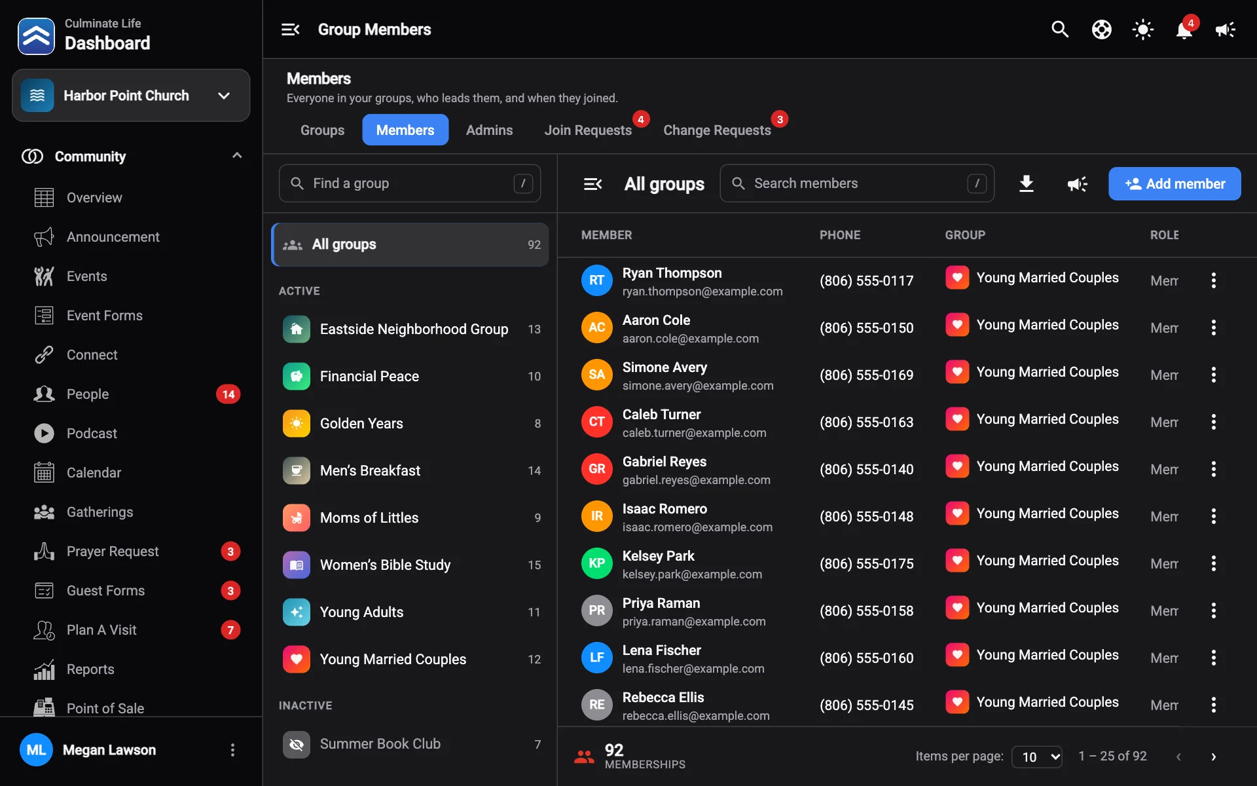The height and width of the screenshot is (786, 1257).
Task: Download the members list
Action: [x=1027, y=183]
